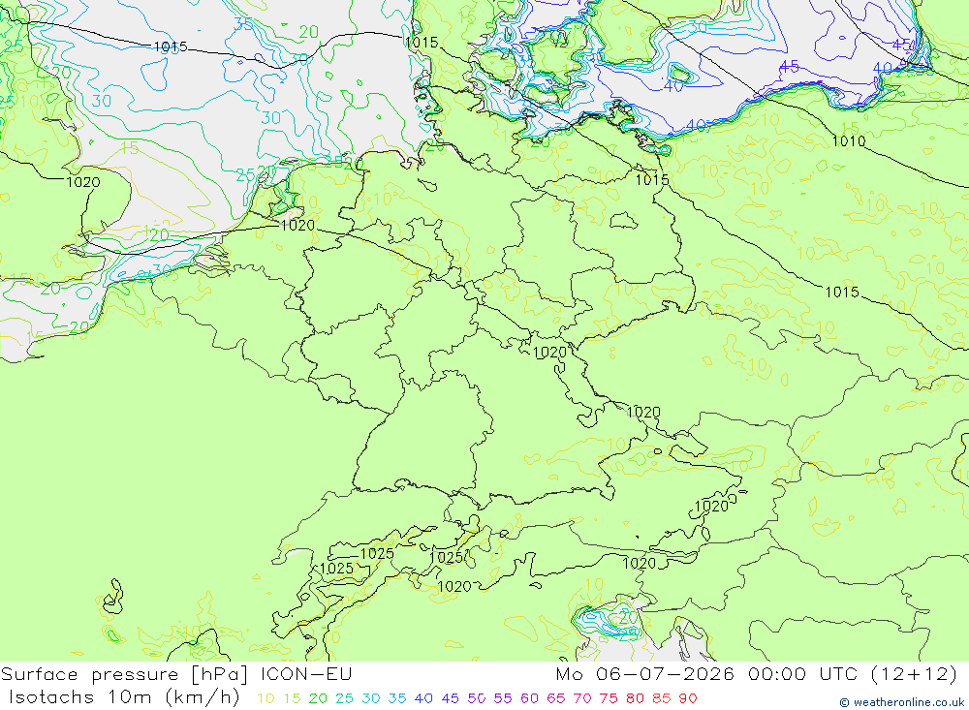
Task: Click the blue '40' legend value
Action: coord(423,699)
